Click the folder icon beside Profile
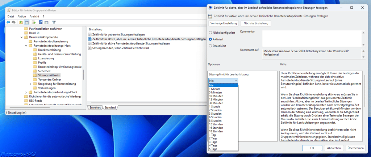371x157 pixels. [x=35, y=63]
